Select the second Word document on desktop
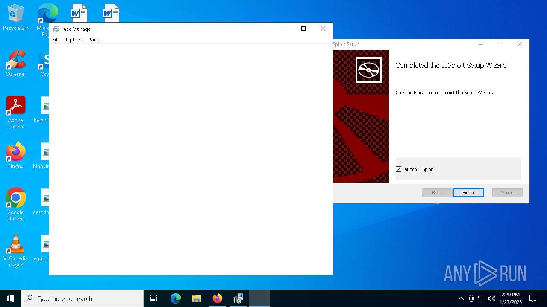The image size is (547, 307). pos(111,13)
